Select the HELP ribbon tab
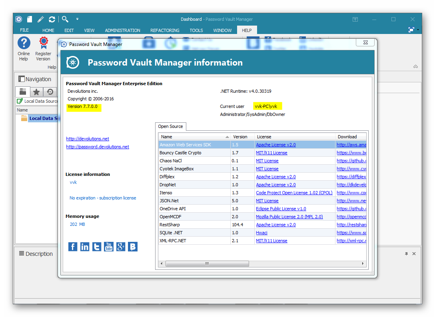This screenshot has height=317, width=435. (247, 30)
